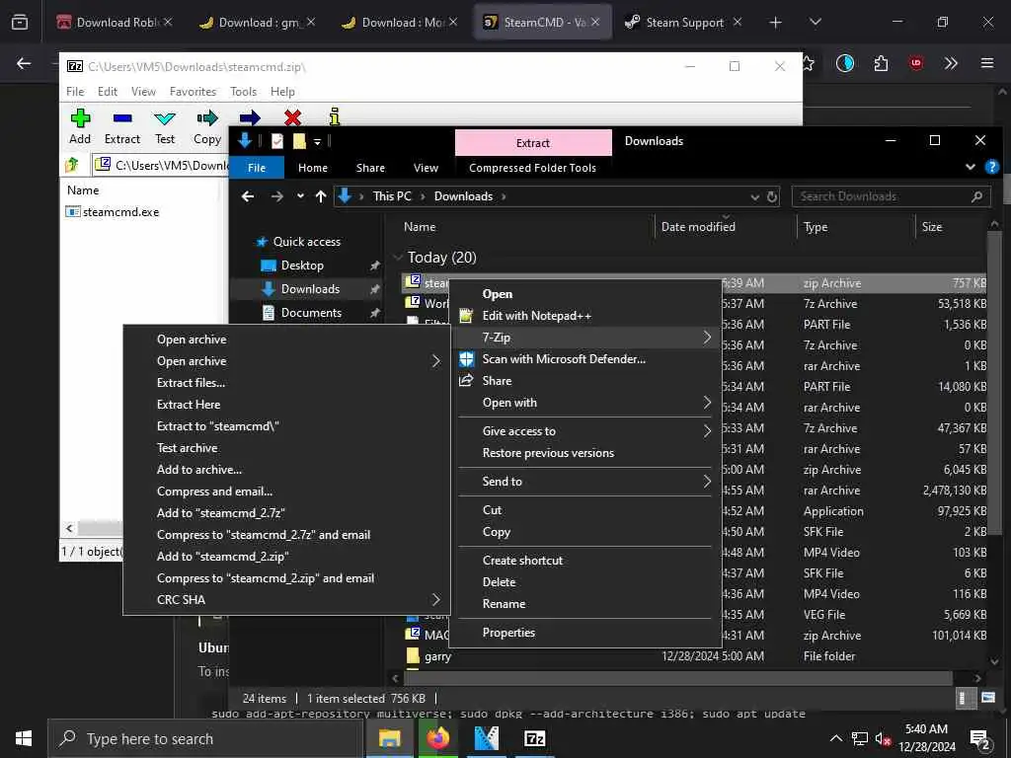
Task: Open the browser extensions puzzle icon
Action: click(881, 63)
